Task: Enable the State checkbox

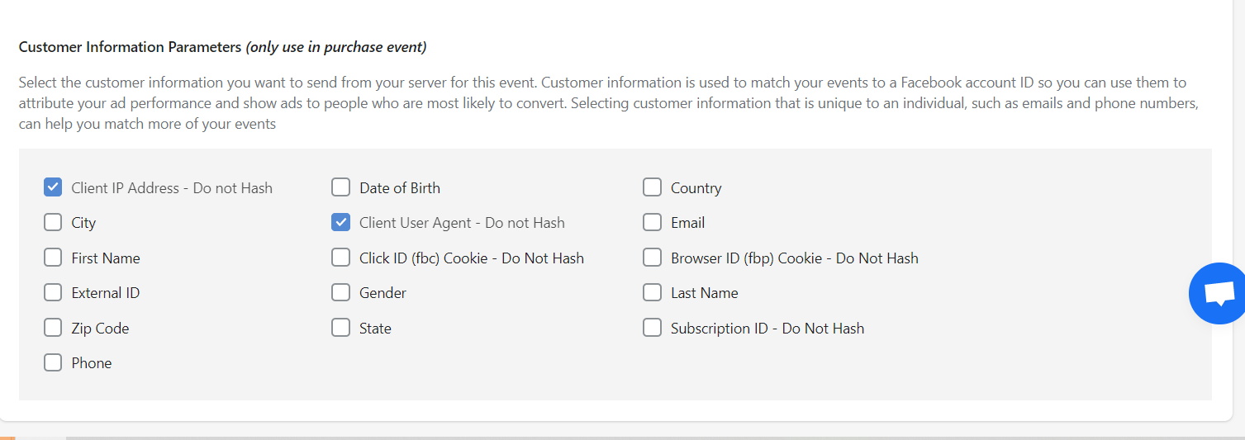Action: pos(340,328)
